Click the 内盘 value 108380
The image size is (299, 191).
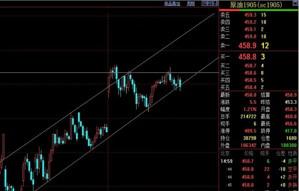point(289,145)
